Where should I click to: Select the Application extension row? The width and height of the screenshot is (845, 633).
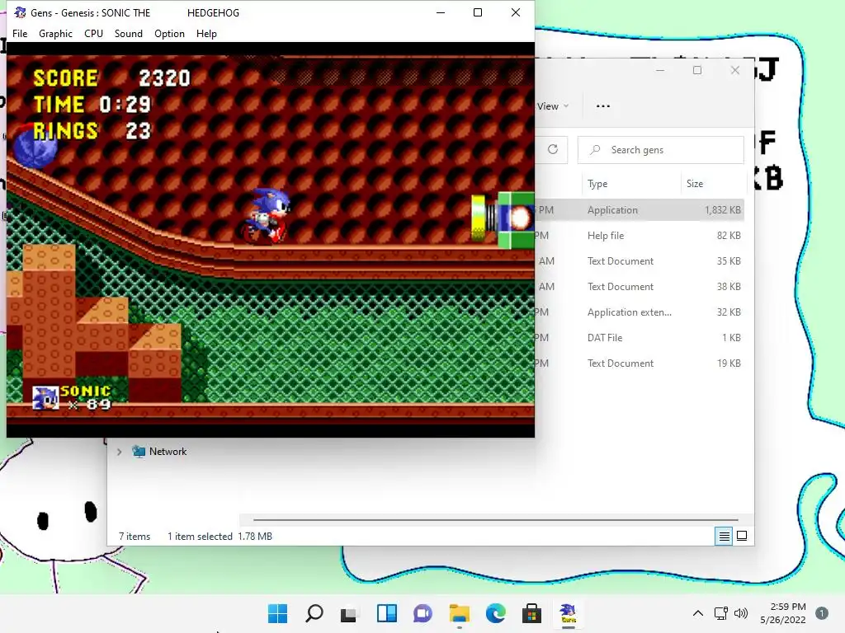(x=640, y=312)
